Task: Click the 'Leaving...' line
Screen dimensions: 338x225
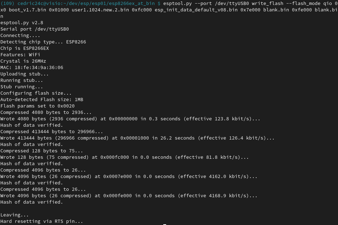Action: coord(14,215)
